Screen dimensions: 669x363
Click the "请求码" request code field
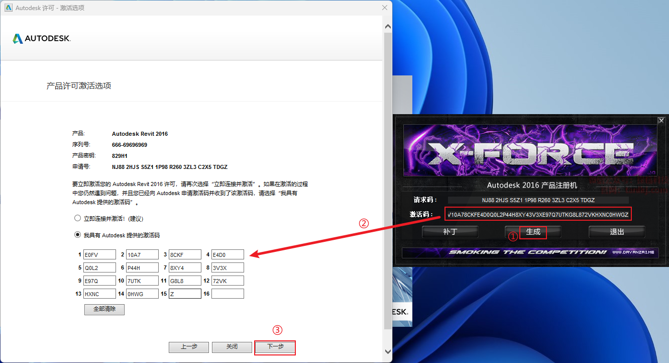(x=538, y=200)
